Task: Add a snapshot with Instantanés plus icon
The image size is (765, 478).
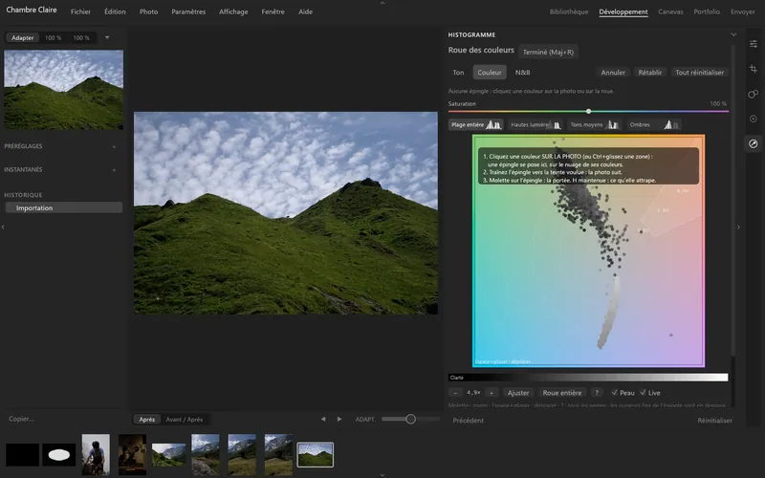Action: [114, 170]
